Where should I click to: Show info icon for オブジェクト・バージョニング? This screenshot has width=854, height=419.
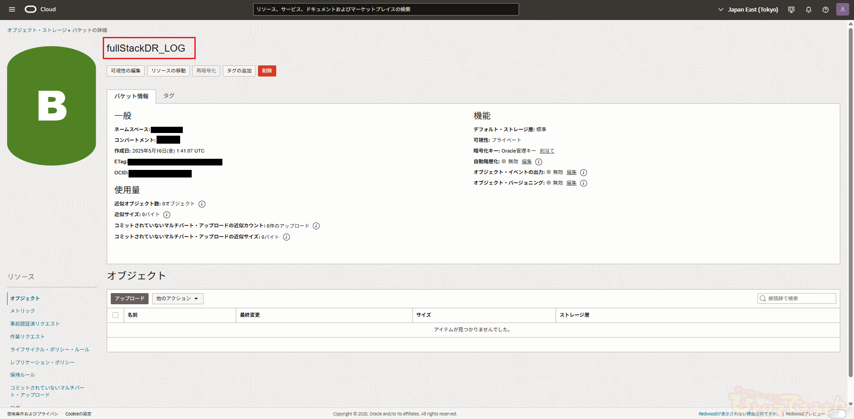[584, 183]
